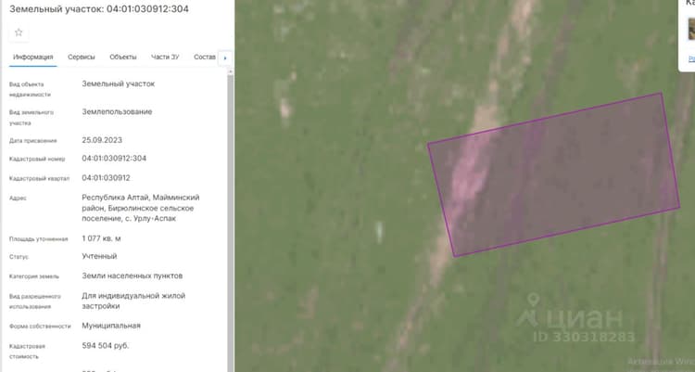Show more tabs with right arrow
Image resolution: width=695 pixels, height=372 pixels.
pos(225,58)
